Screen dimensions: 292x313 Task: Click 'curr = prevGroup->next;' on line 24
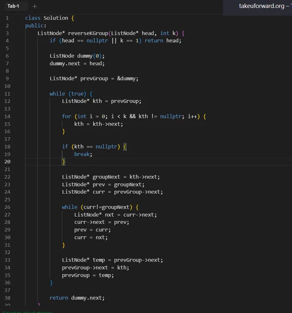128,192
